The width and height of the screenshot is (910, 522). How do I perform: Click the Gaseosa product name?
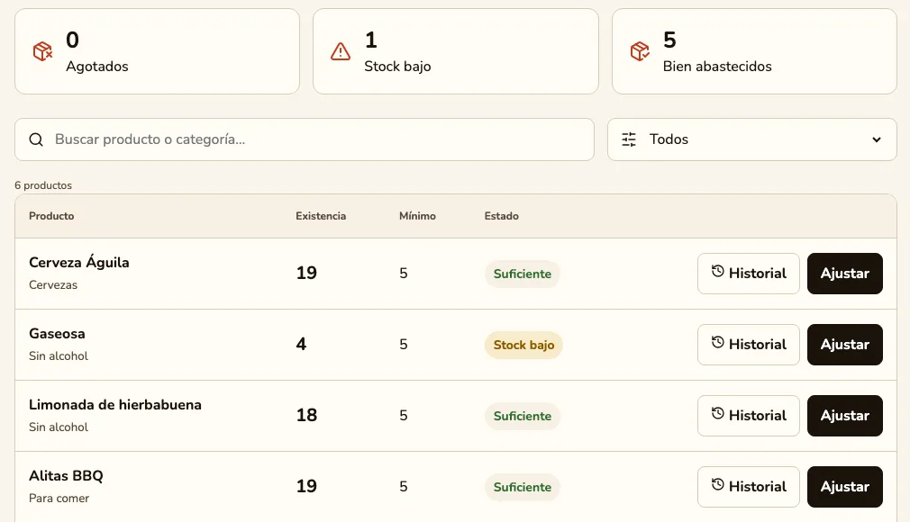57,334
